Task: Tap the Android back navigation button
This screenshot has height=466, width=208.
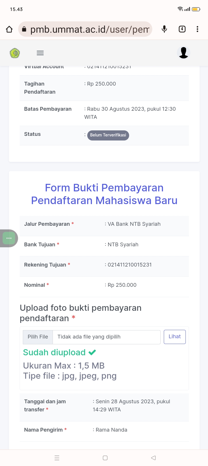Action: click(153, 458)
